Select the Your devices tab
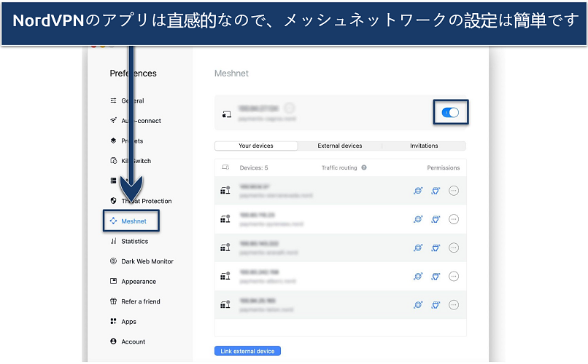The width and height of the screenshot is (588, 364). (x=256, y=146)
